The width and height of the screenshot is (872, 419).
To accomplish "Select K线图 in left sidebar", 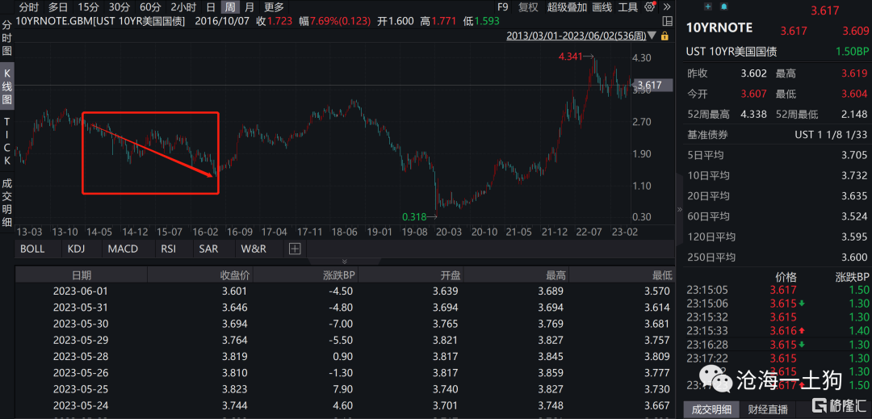I will pyautogui.click(x=7, y=87).
